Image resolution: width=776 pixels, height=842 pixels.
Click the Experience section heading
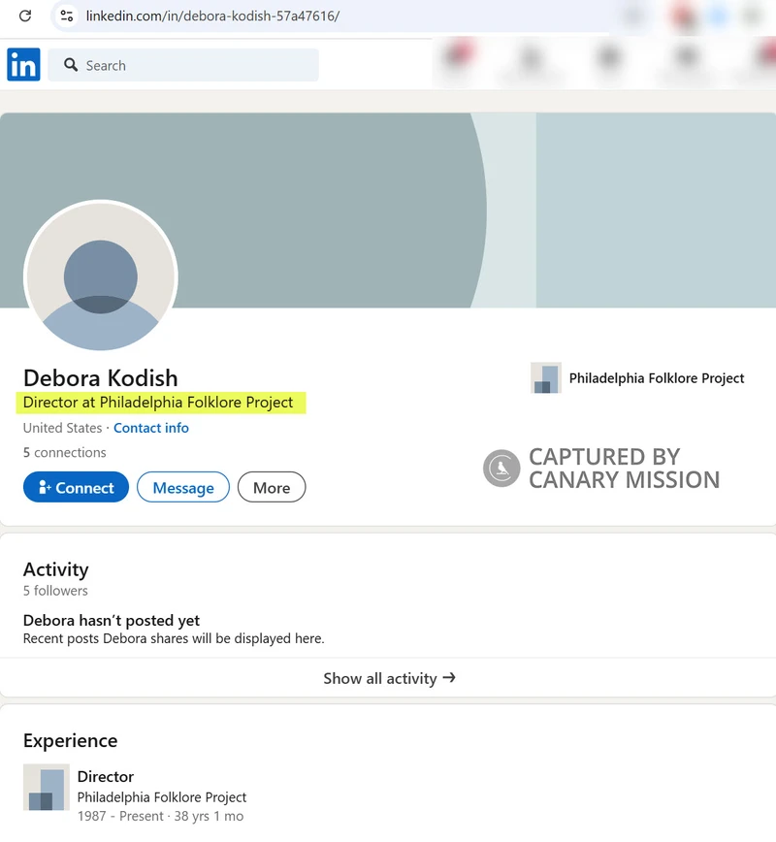tap(71, 740)
